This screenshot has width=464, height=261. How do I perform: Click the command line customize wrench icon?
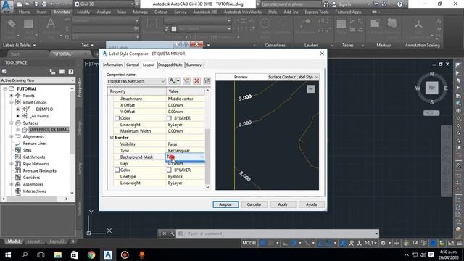[x=172, y=233]
